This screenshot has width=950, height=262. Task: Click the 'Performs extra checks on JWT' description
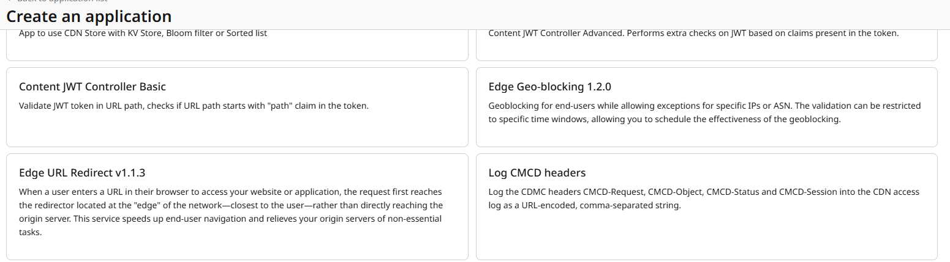click(693, 33)
